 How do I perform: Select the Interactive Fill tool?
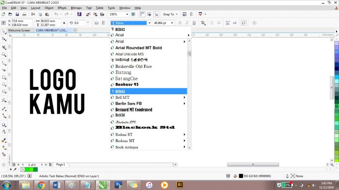(x=4, y=148)
